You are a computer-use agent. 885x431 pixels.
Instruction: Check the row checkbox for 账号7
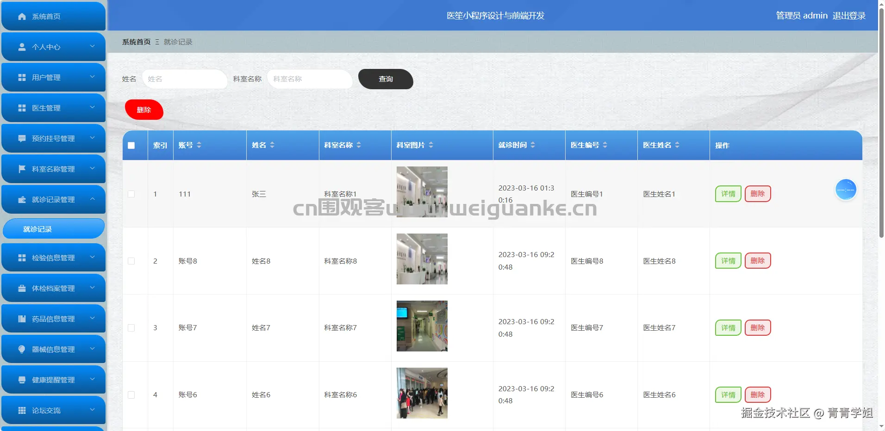pyautogui.click(x=131, y=328)
